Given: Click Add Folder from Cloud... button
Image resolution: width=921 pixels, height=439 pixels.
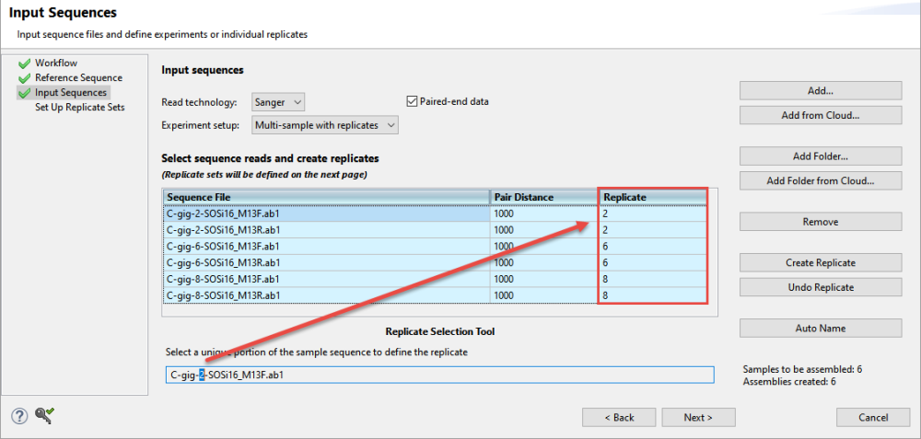Looking at the screenshot, I should pos(821,181).
